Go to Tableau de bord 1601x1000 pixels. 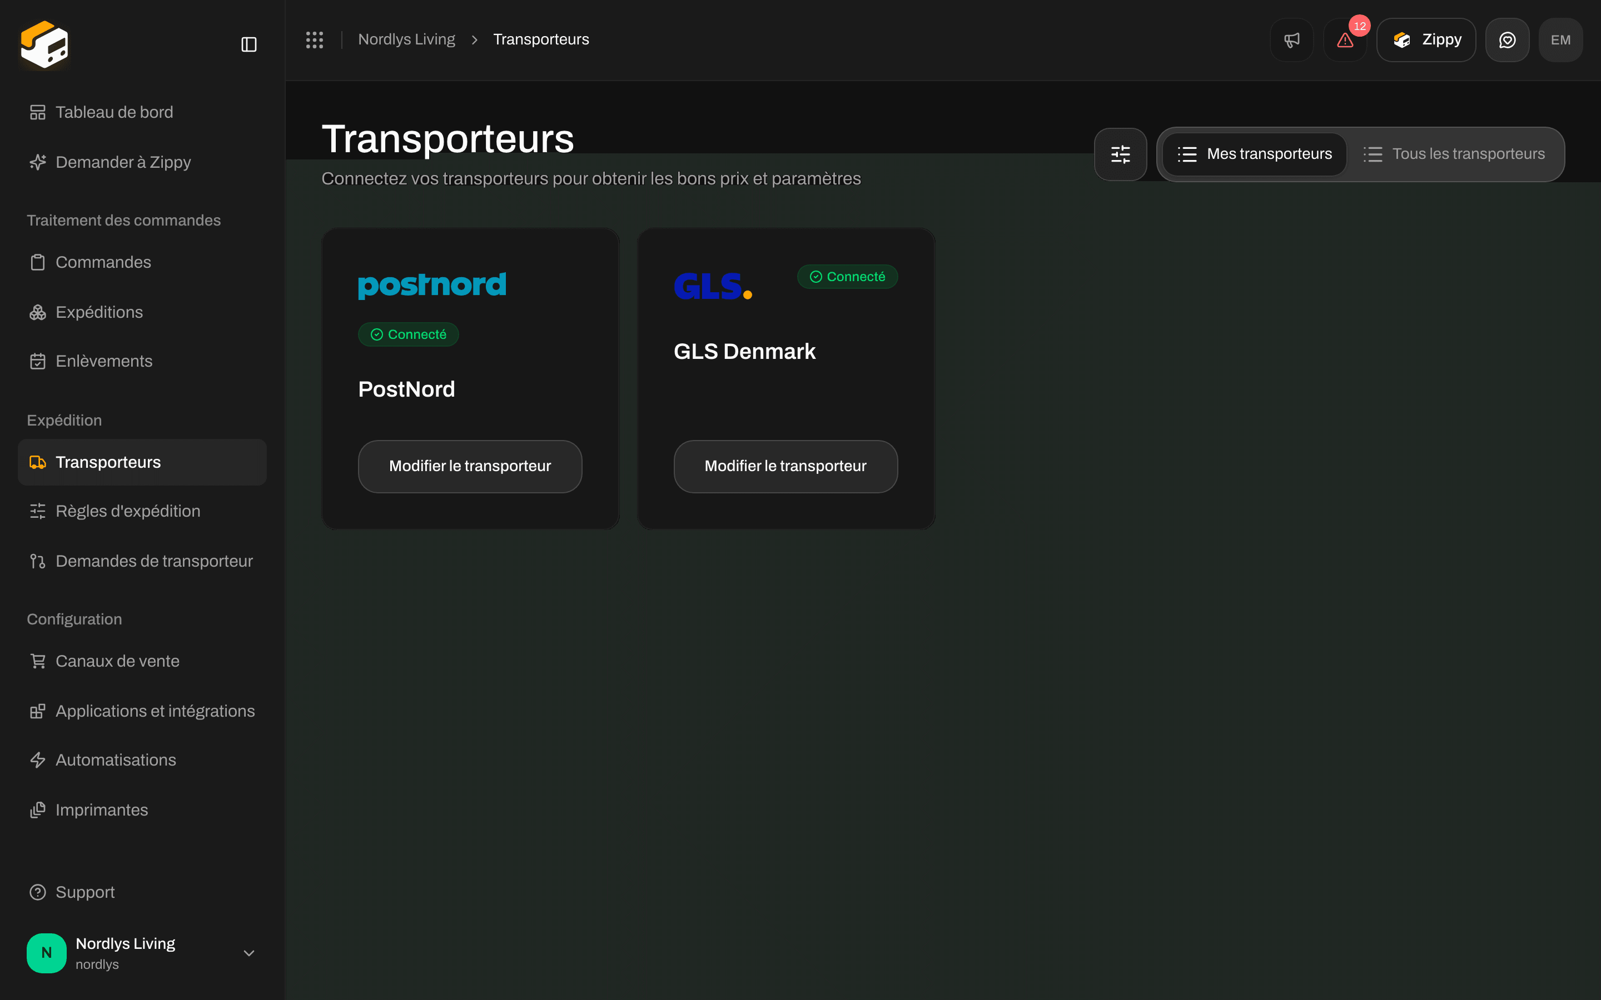(142, 112)
